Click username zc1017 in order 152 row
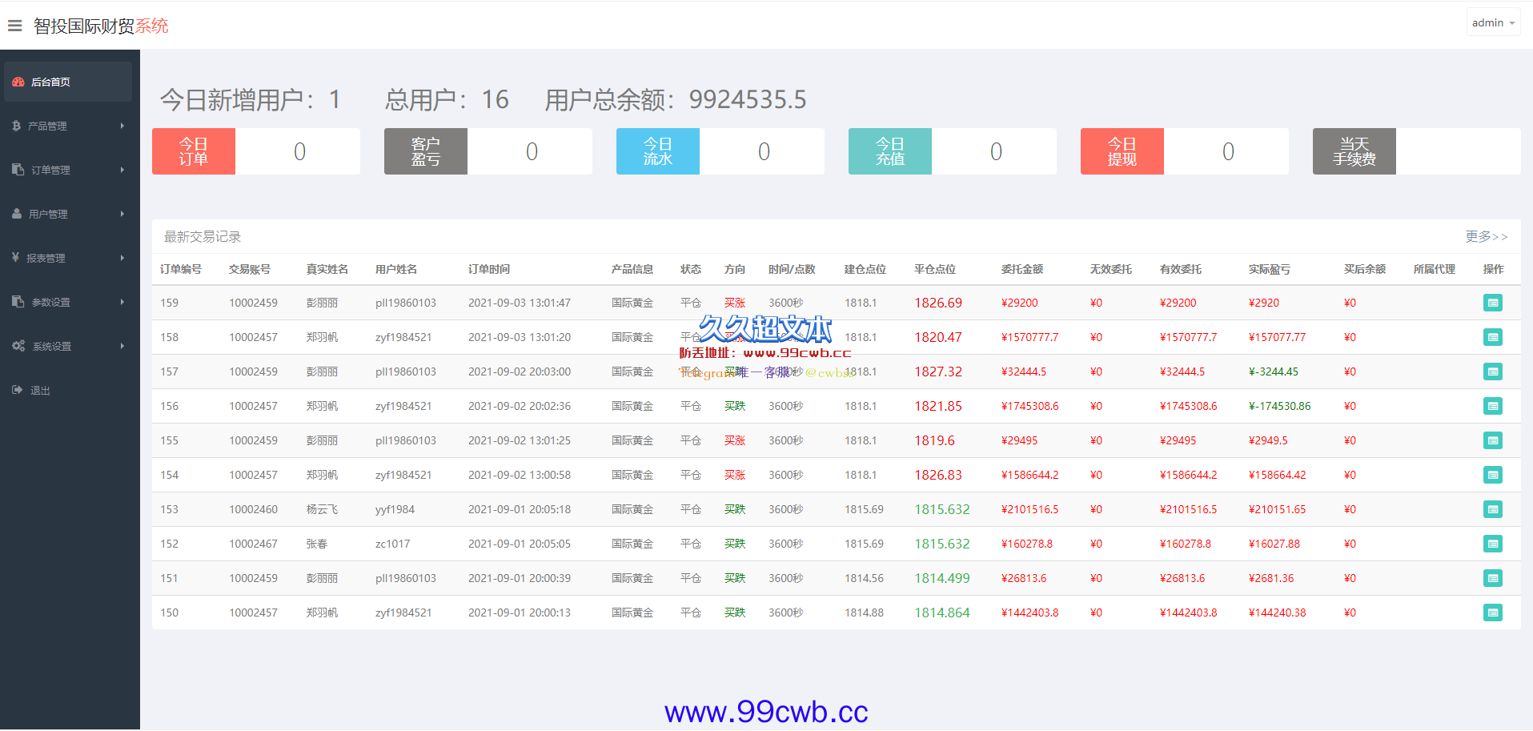1533x731 pixels. tap(392, 544)
